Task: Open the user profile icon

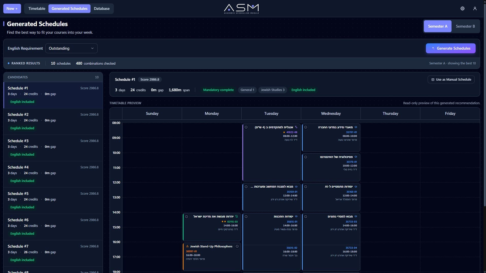Action: pyautogui.click(x=475, y=9)
